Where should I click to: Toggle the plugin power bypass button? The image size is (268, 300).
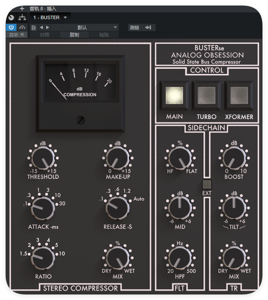(11, 28)
